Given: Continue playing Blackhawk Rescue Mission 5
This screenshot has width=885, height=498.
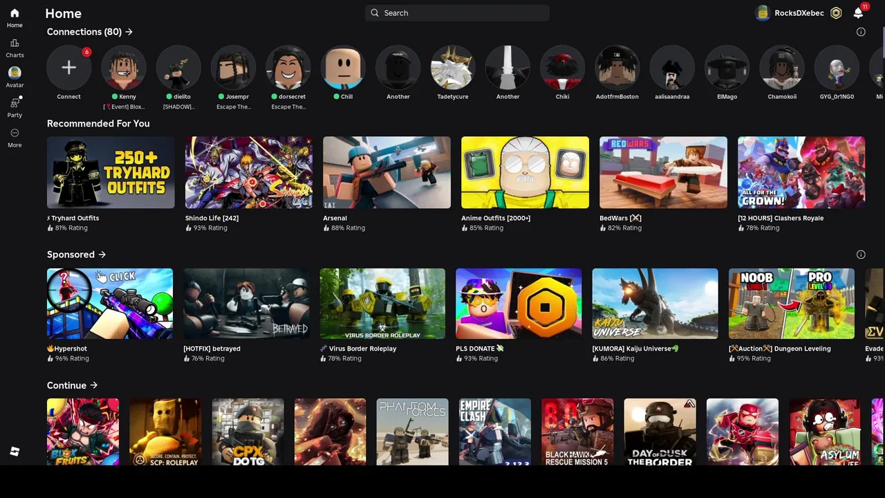Looking at the screenshot, I should point(577,432).
